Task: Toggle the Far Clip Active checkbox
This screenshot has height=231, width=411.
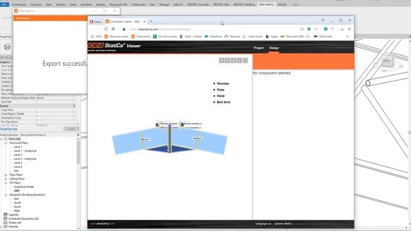Action: pos(39,122)
